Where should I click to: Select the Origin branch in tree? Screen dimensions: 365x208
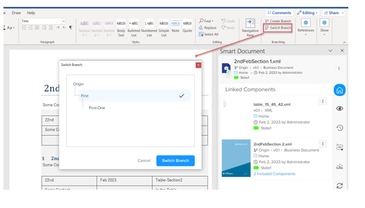78,84
